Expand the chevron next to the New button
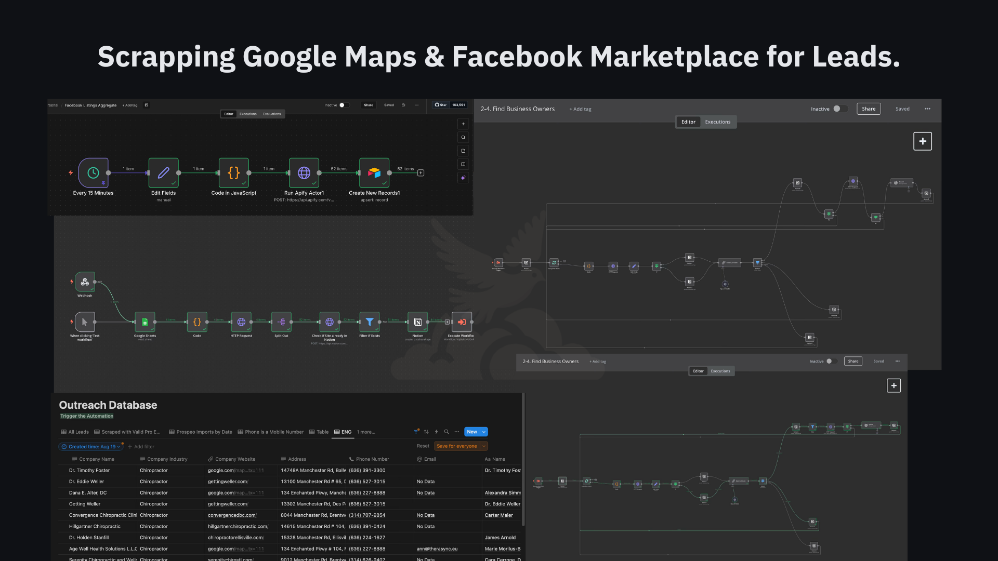 tap(483, 432)
